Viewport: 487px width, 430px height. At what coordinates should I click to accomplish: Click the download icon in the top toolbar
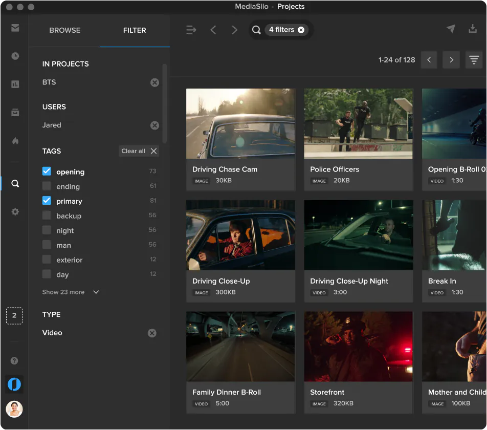click(x=473, y=29)
